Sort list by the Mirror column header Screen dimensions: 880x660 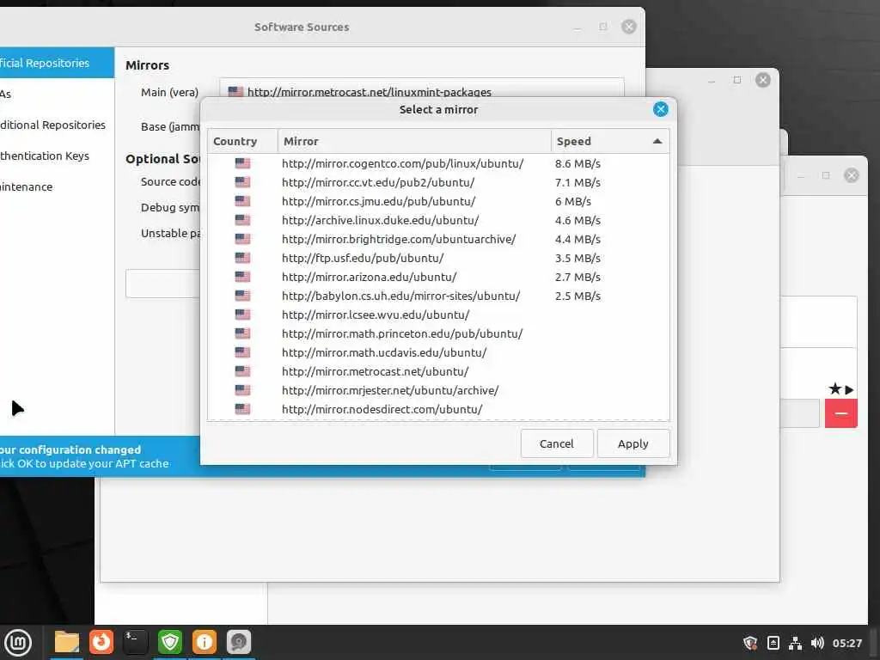tap(414, 142)
